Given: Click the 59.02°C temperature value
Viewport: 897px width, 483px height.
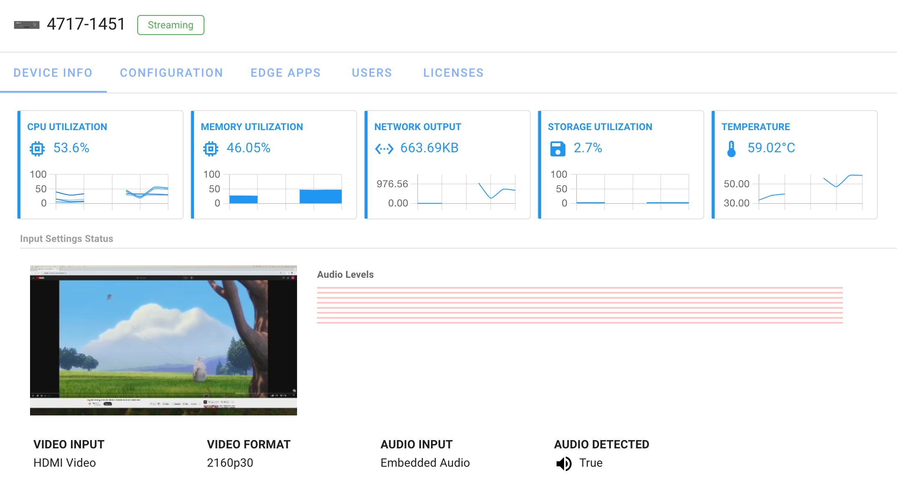Looking at the screenshot, I should (771, 148).
